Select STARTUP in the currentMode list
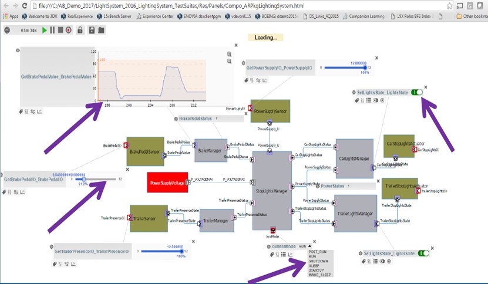Screen dimensions: 488x284 [x=316, y=271]
